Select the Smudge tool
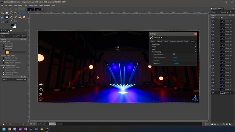The image size is (235, 132). (x=24, y=17)
